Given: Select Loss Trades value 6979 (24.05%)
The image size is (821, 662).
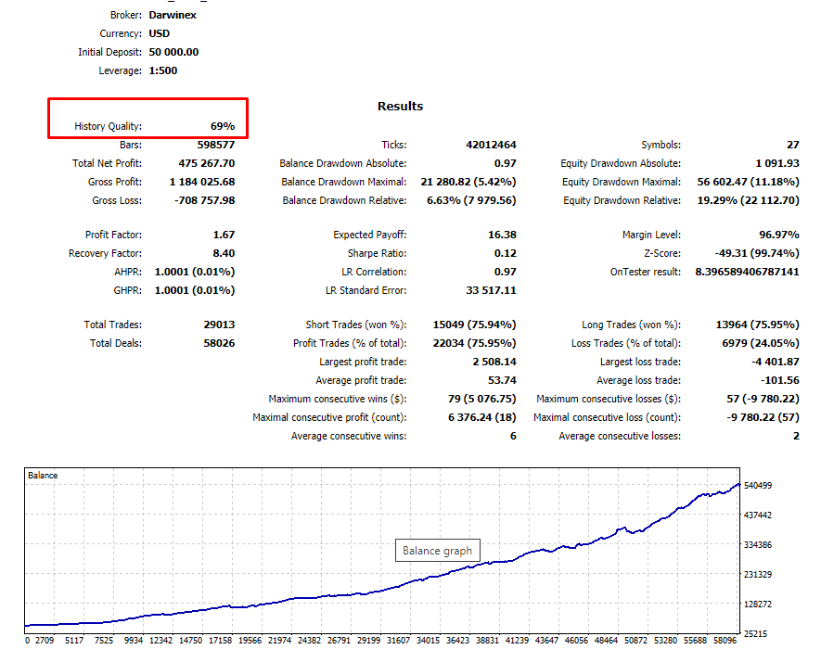Looking at the screenshot, I should click(x=761, y=343).
